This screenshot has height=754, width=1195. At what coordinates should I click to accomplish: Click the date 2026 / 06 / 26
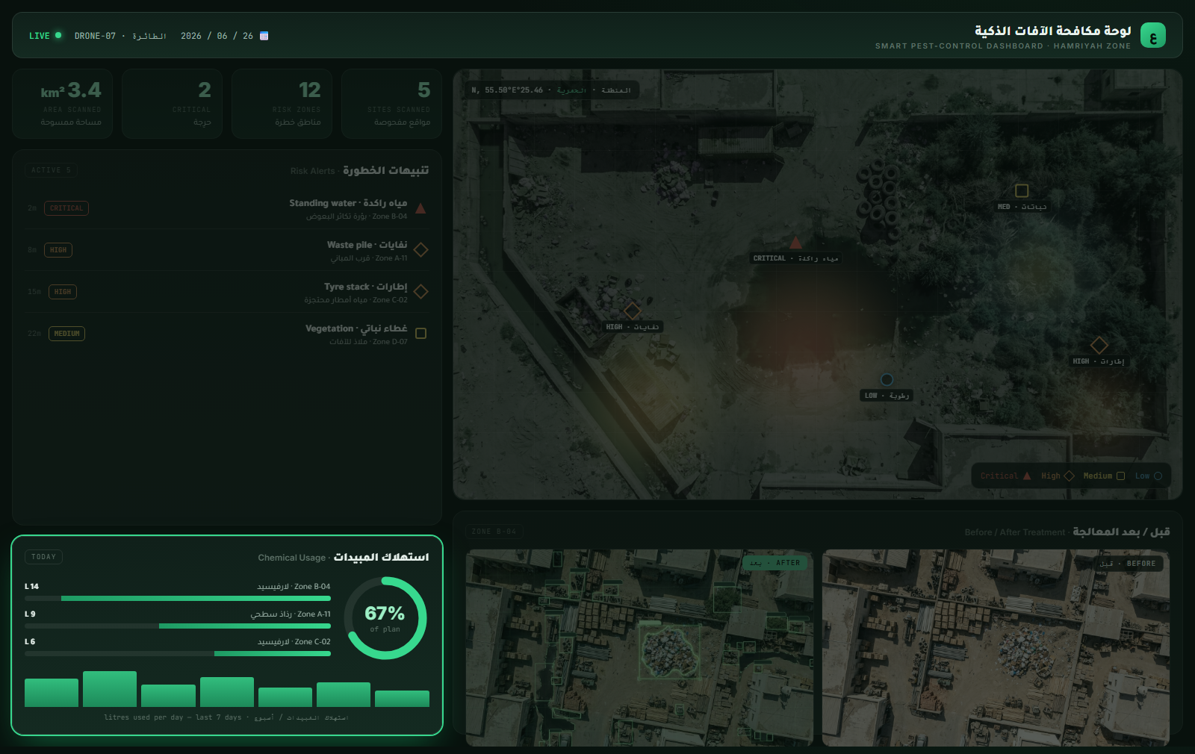(217, 36)
